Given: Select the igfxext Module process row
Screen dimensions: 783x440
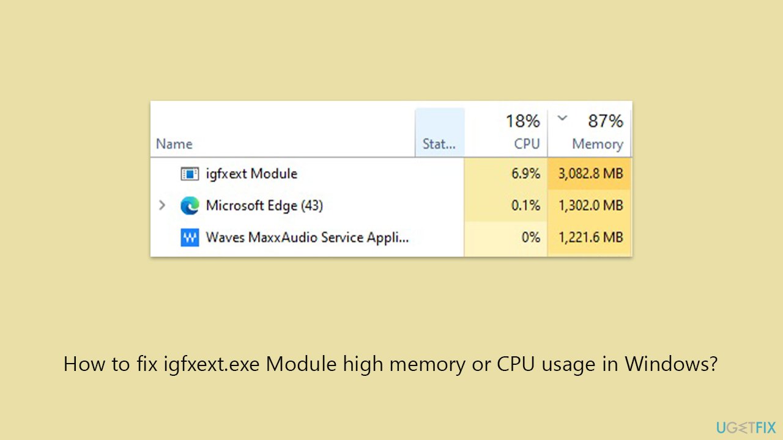Looking at the screenshot, I should (251, 174).
